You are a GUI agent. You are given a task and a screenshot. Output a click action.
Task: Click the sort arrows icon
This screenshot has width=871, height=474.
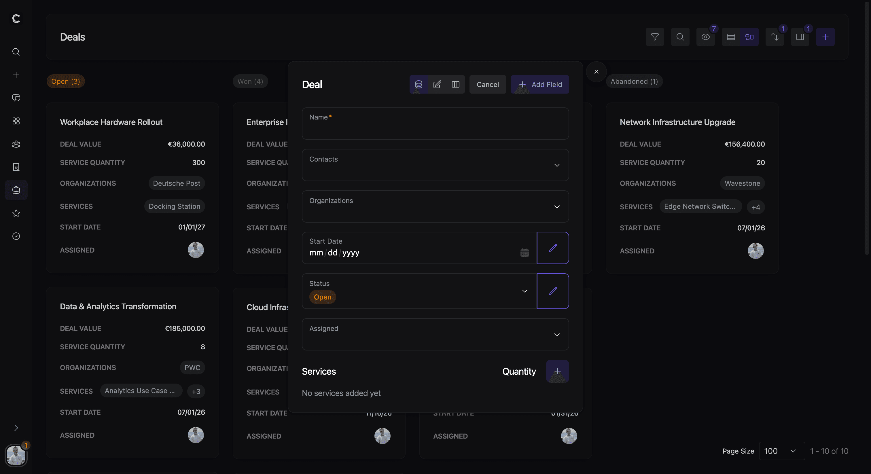click(774, 37)
